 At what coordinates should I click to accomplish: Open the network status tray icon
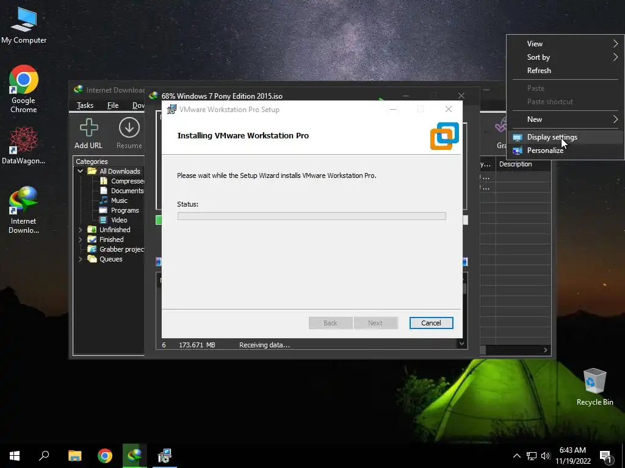click(x=532, y=456)
